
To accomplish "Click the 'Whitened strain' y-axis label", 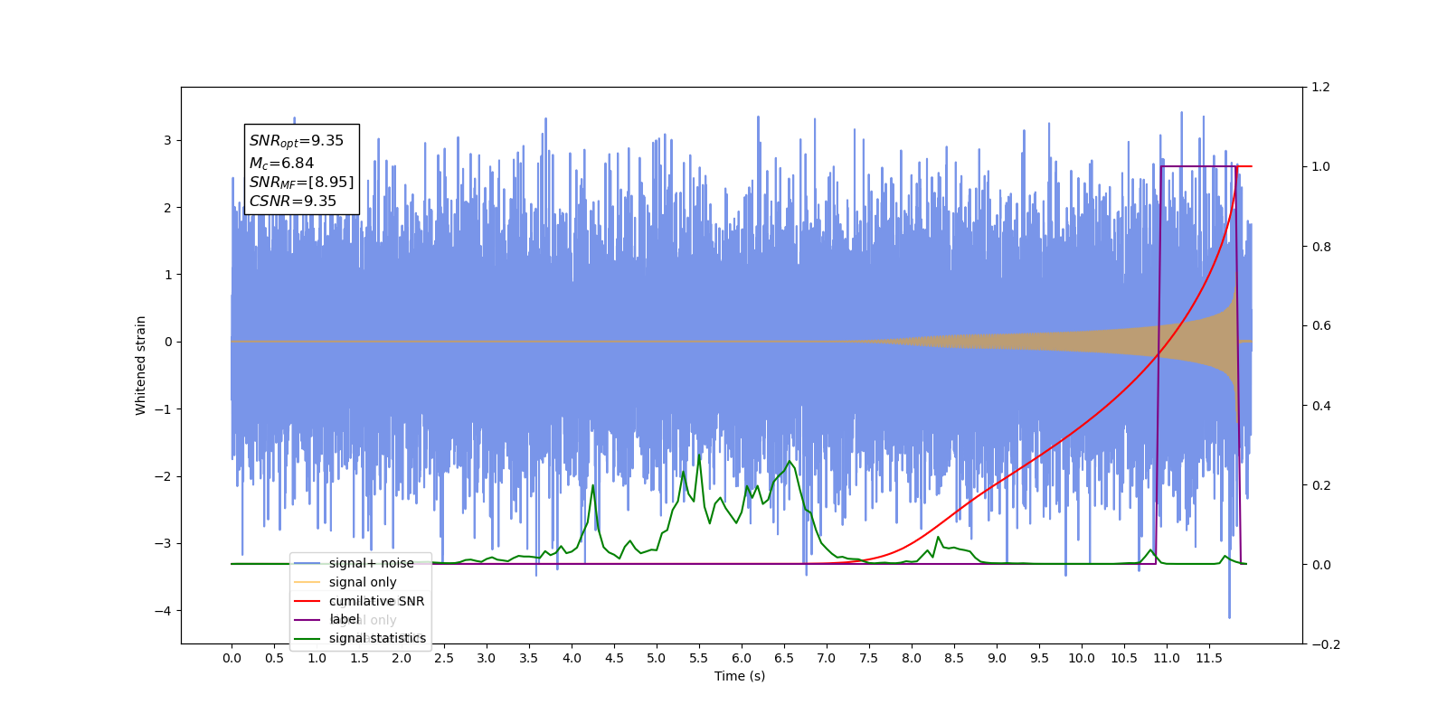I will (x=141, y=365).
